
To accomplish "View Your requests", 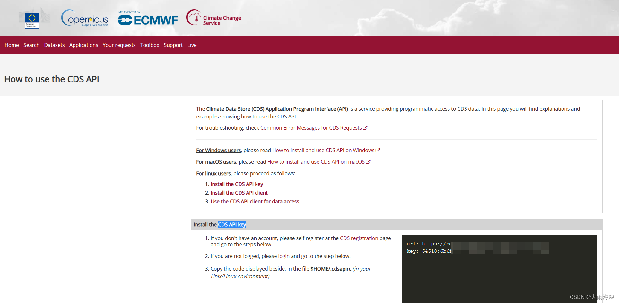I will [x=119, y=45].
